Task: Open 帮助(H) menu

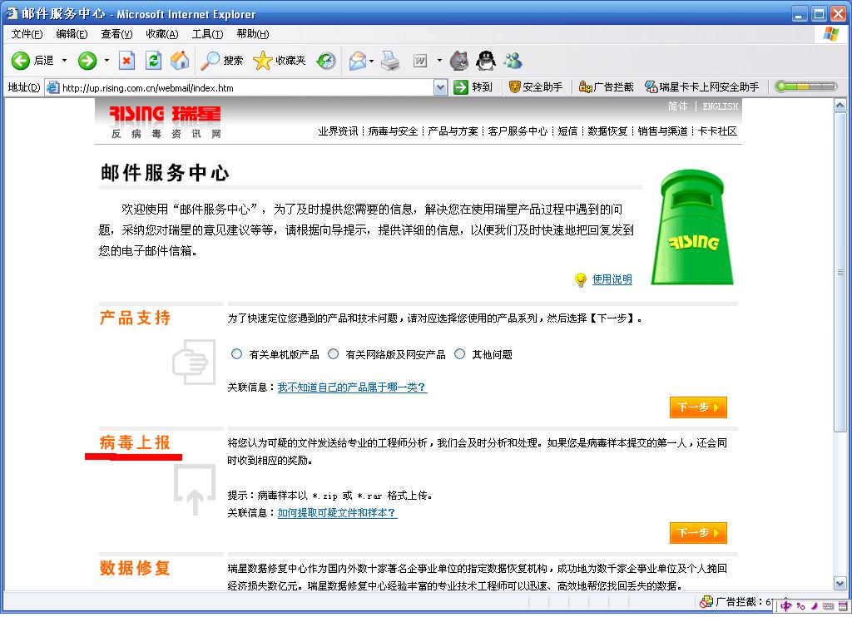Action: coord(253,34)
